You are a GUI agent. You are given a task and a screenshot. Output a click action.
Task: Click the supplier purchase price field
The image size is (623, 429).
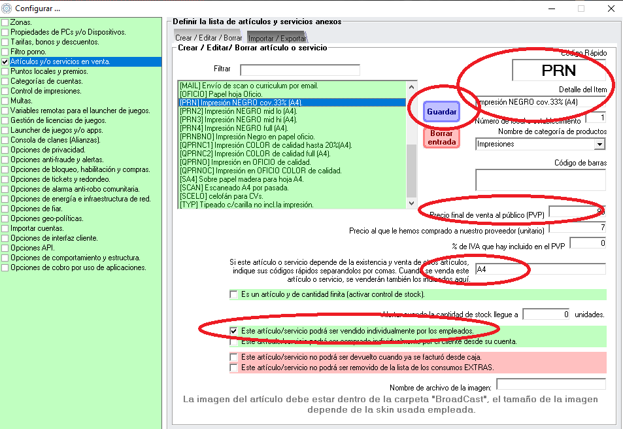coord(577,228)
